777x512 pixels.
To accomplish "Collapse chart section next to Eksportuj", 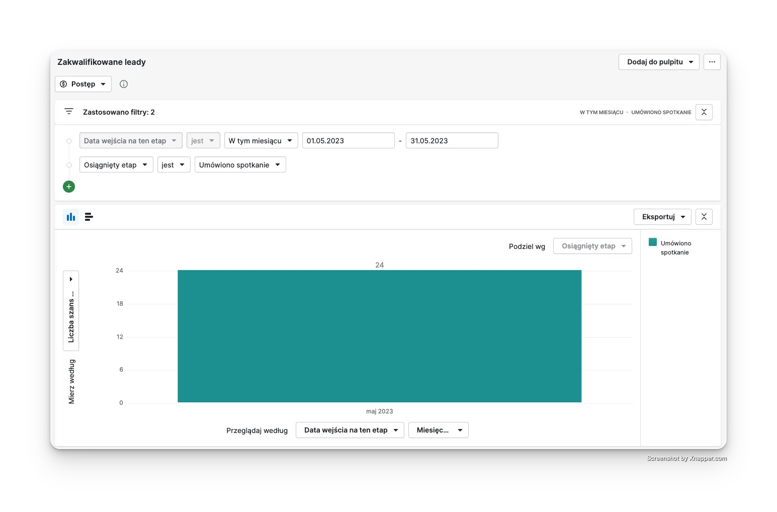I will pos(704,217).
